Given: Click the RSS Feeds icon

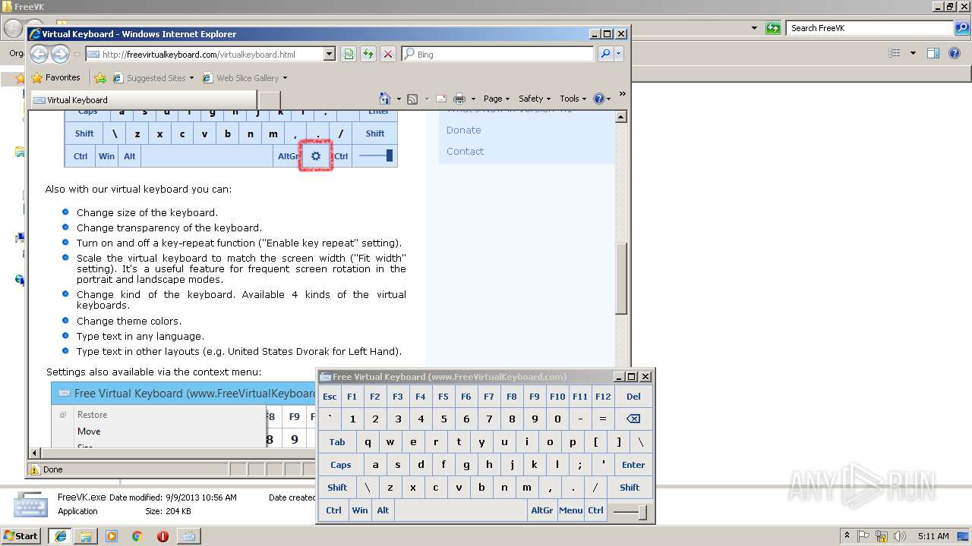Looking at the screenshot, I should [412, 99].
